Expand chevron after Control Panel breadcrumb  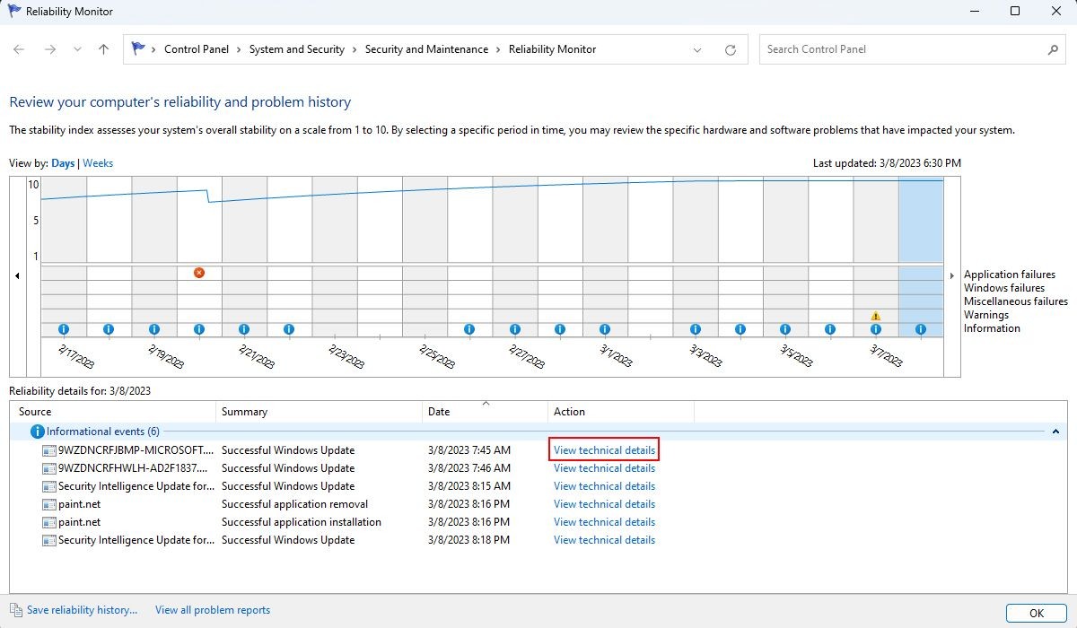pyautogui.click(x=240, y=50)
